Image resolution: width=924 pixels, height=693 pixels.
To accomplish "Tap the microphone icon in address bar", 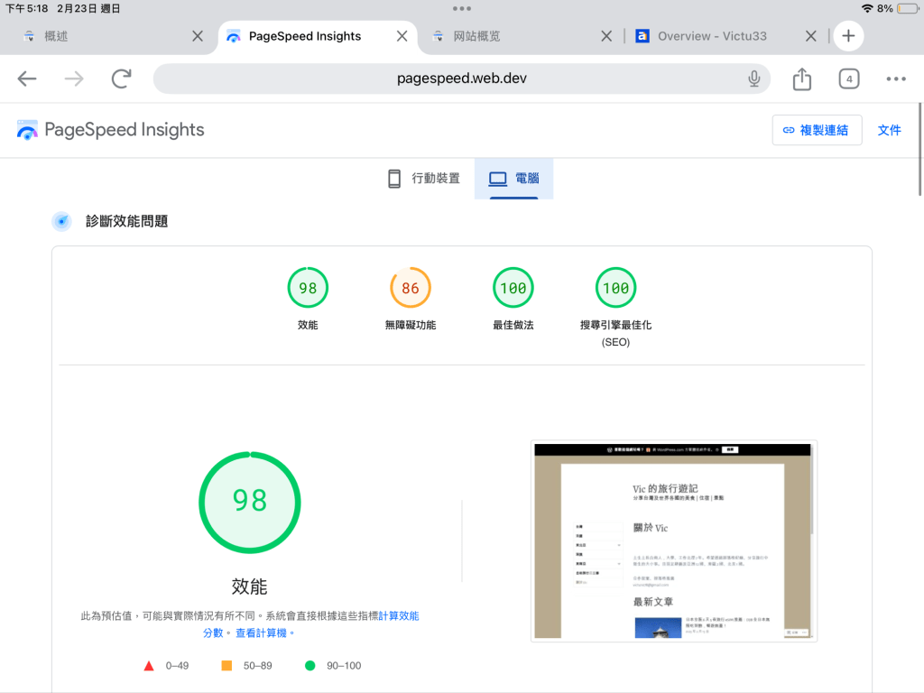I will [754, 79].
